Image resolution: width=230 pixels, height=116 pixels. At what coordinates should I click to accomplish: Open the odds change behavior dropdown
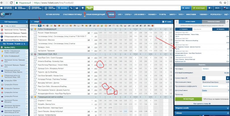tap(215, 86)
